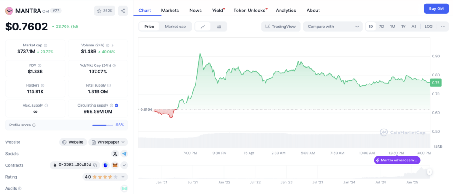Expand the Whitepaper dropdown
The image size is (453, 194).
[108, 142]
